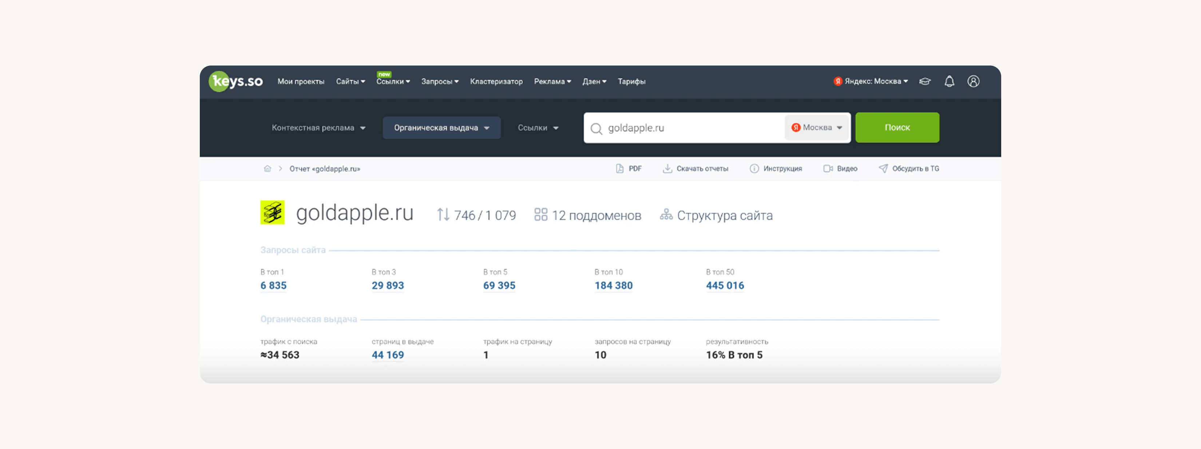Click the green Поиск button
The width and height of the screenshot is (1201, 449).
(x=897, y=127)
